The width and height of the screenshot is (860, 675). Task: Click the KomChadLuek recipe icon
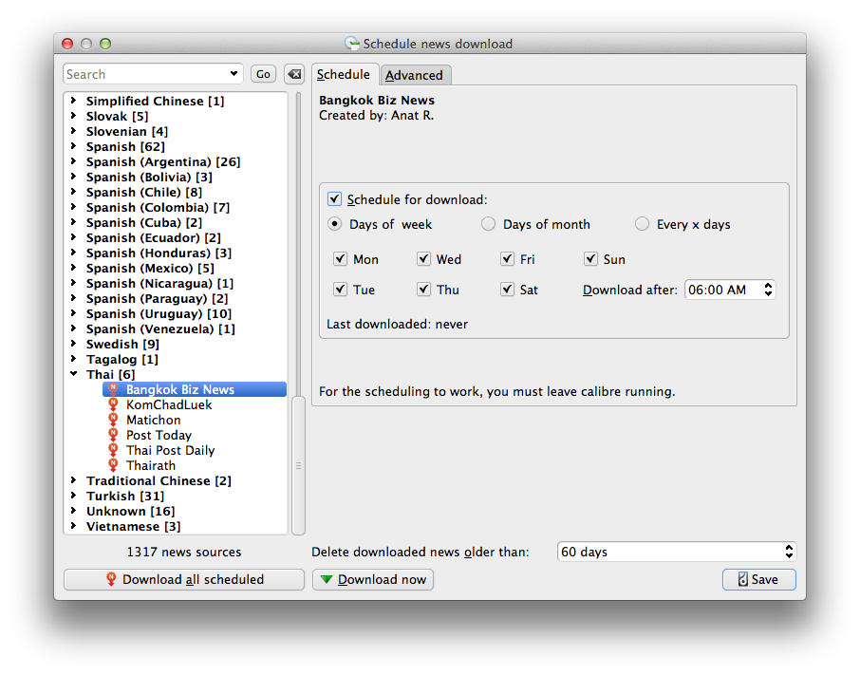pyautogui.click(x=114, y=404)
